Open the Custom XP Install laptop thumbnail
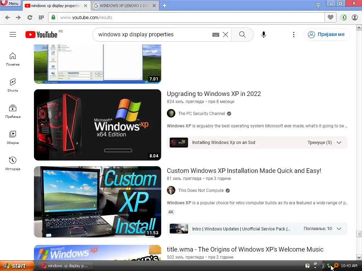The height and width of the screenshot is (271, 362). pyautogui.click(x=98, y=202)
